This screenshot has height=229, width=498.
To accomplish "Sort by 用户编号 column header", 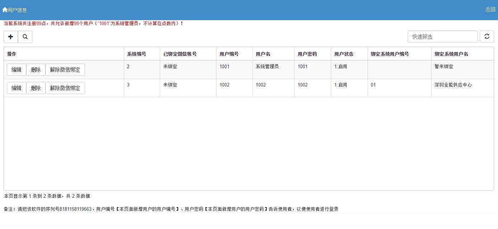I will click(x=229, y=54).
